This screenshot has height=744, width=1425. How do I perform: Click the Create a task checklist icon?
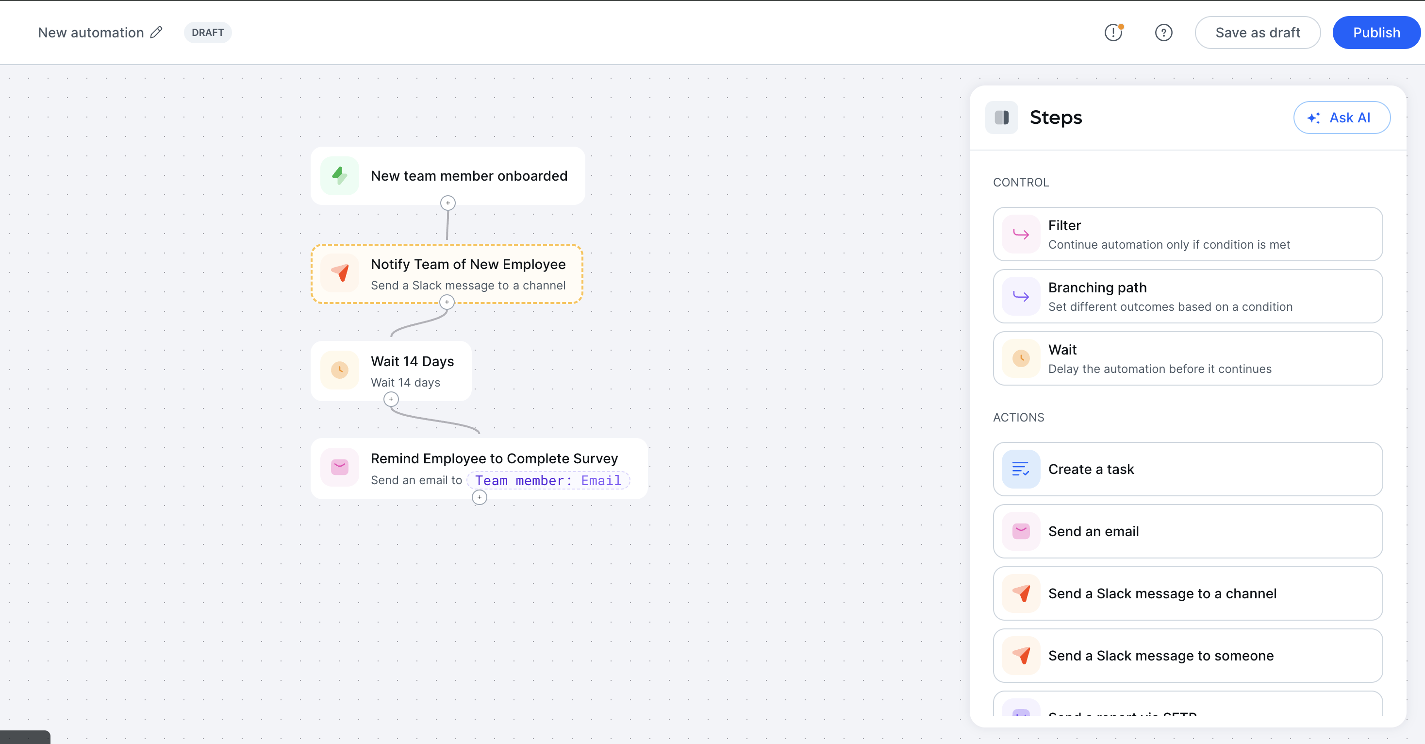click(1021, 470)
